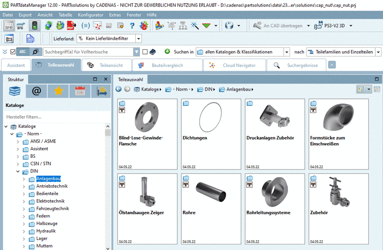Open the calendar history tab
Screen dimensions: 383x250
pos(80,91)
